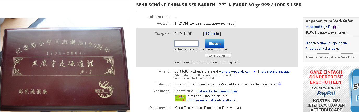The width and height of the screenshot is (359, 112).
Task: Click the eBay credit card icon
Action: point(180,98)
